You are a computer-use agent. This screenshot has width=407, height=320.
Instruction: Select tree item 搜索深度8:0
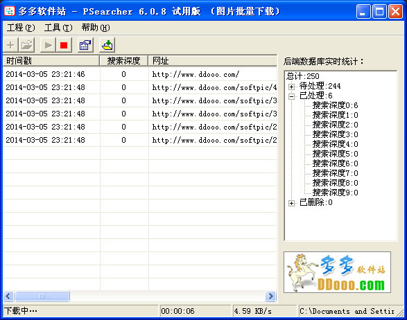pyautogui.click(x=335, y=183)
